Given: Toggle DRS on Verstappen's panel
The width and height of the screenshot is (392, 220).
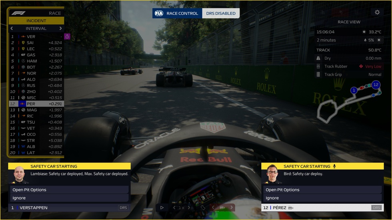Looking at the screenshot, I should [123, 208].
